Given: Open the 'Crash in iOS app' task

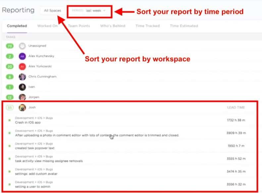Looking at the screenshot, I should pos(28,122).
